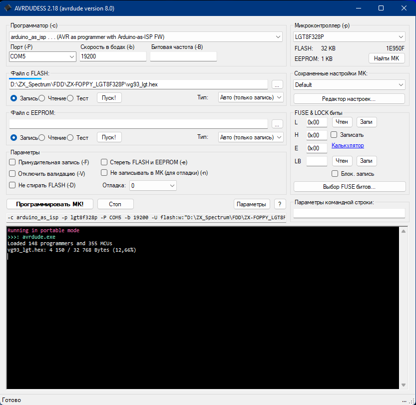416x405 pixels.
Task: Click the ? help button
Action: tap(280, 204)
